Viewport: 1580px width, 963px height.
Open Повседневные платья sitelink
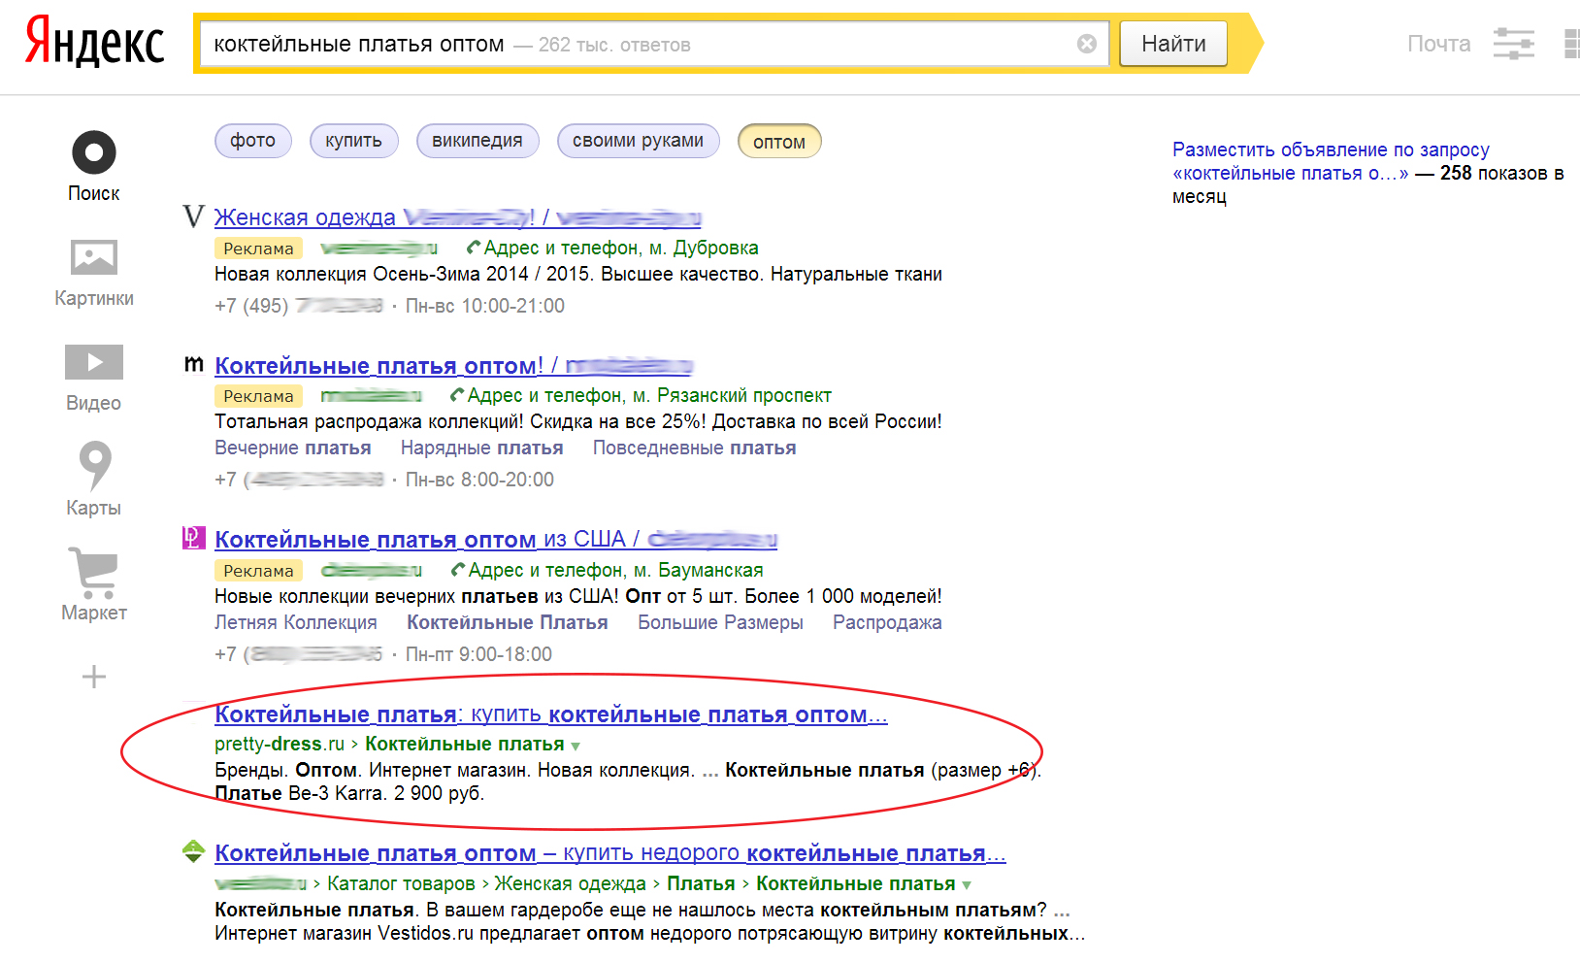(695, 448)
